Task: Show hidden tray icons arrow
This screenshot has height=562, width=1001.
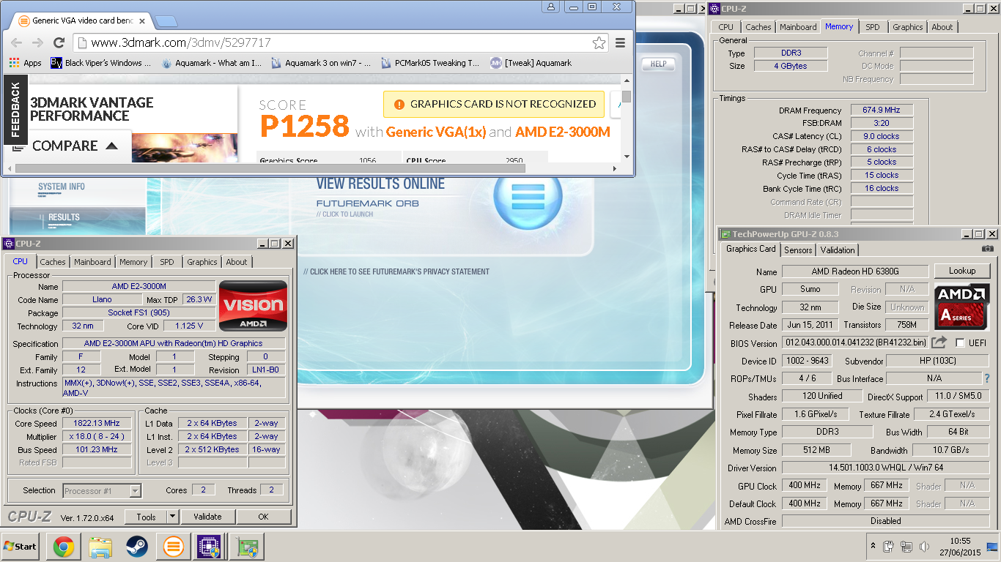Action: (872, 546)
